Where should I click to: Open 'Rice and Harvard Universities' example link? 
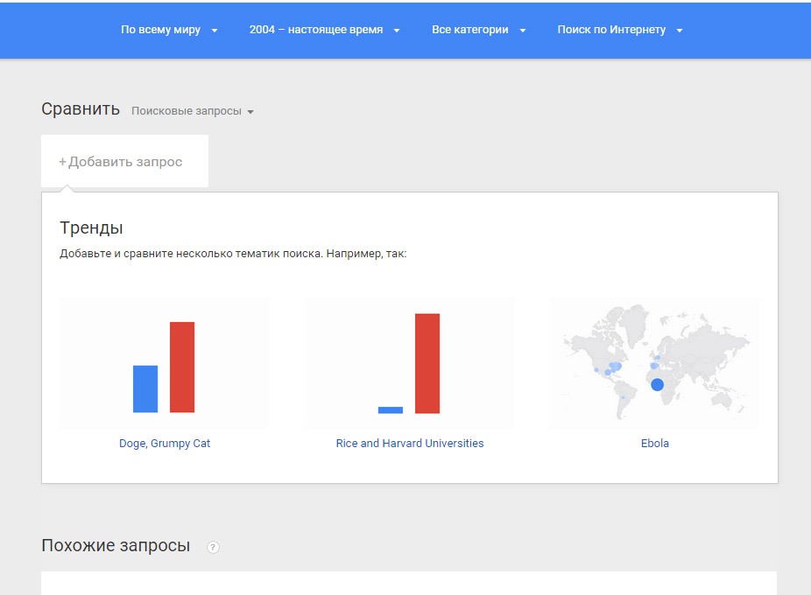[x=410, y=443]
